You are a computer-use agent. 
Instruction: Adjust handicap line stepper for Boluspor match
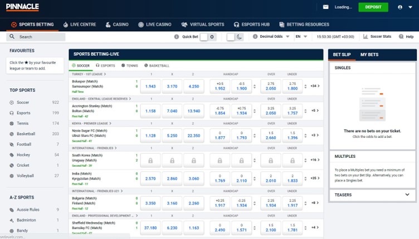tap(255, 86)
